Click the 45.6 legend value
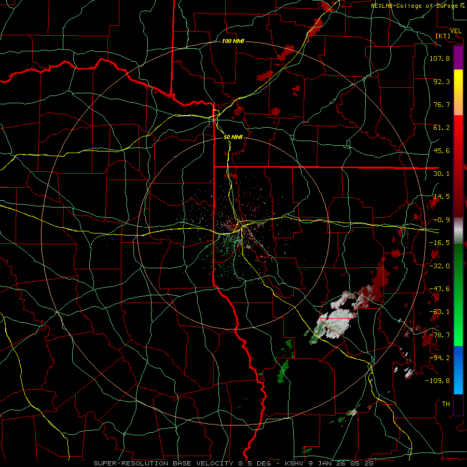Image resolution: width=467 pixels, height=467 pixels. (442, 150)
